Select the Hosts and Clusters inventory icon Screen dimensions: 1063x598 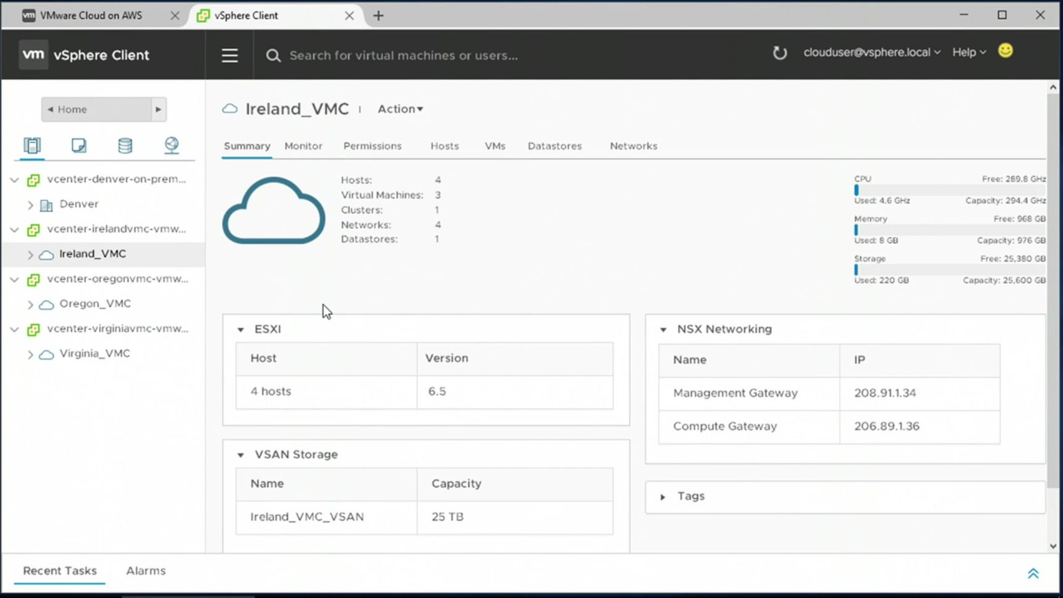point(32,145)
